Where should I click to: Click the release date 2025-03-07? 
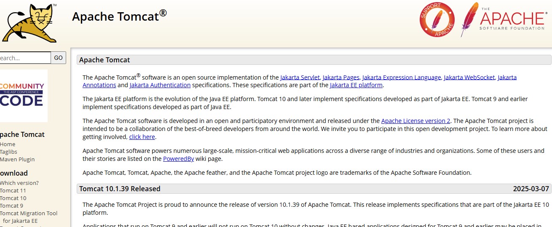pyautogui.click(x=531, y=189)
